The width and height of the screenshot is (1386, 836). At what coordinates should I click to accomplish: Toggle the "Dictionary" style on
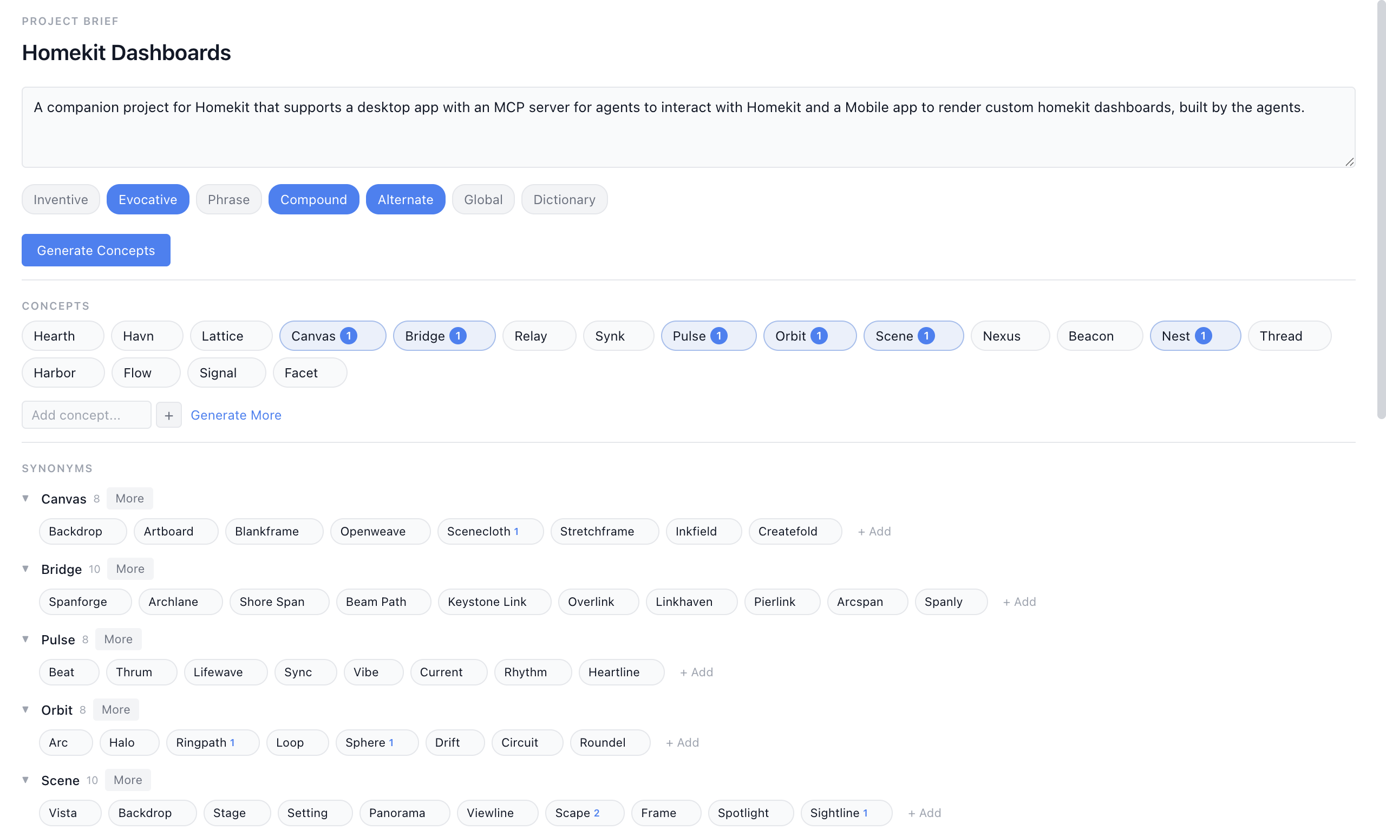[x=564, y=199]
